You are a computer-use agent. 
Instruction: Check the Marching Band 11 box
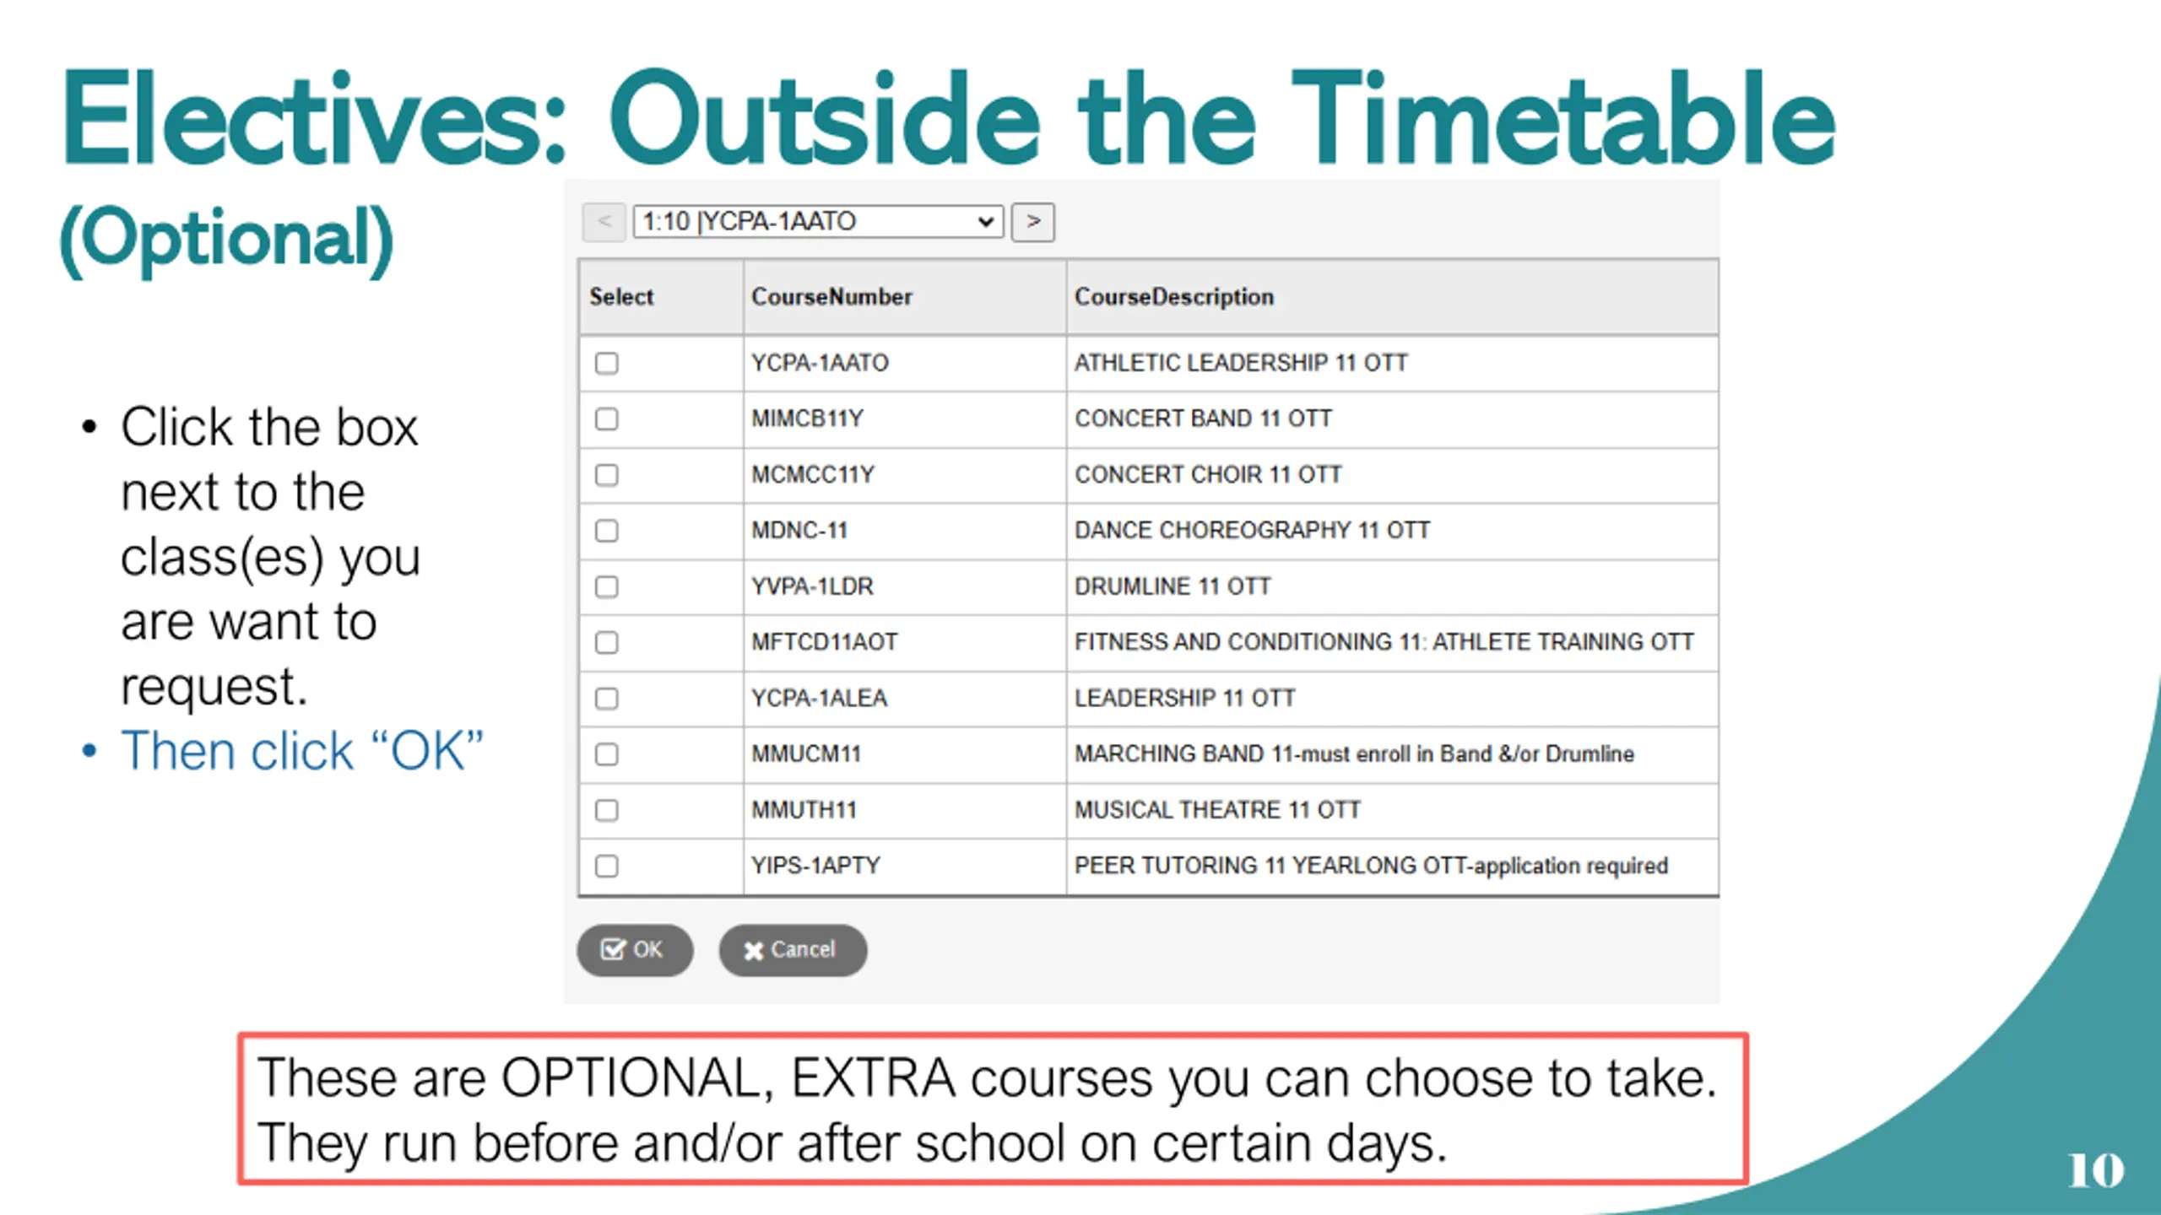tap(606, 754)
